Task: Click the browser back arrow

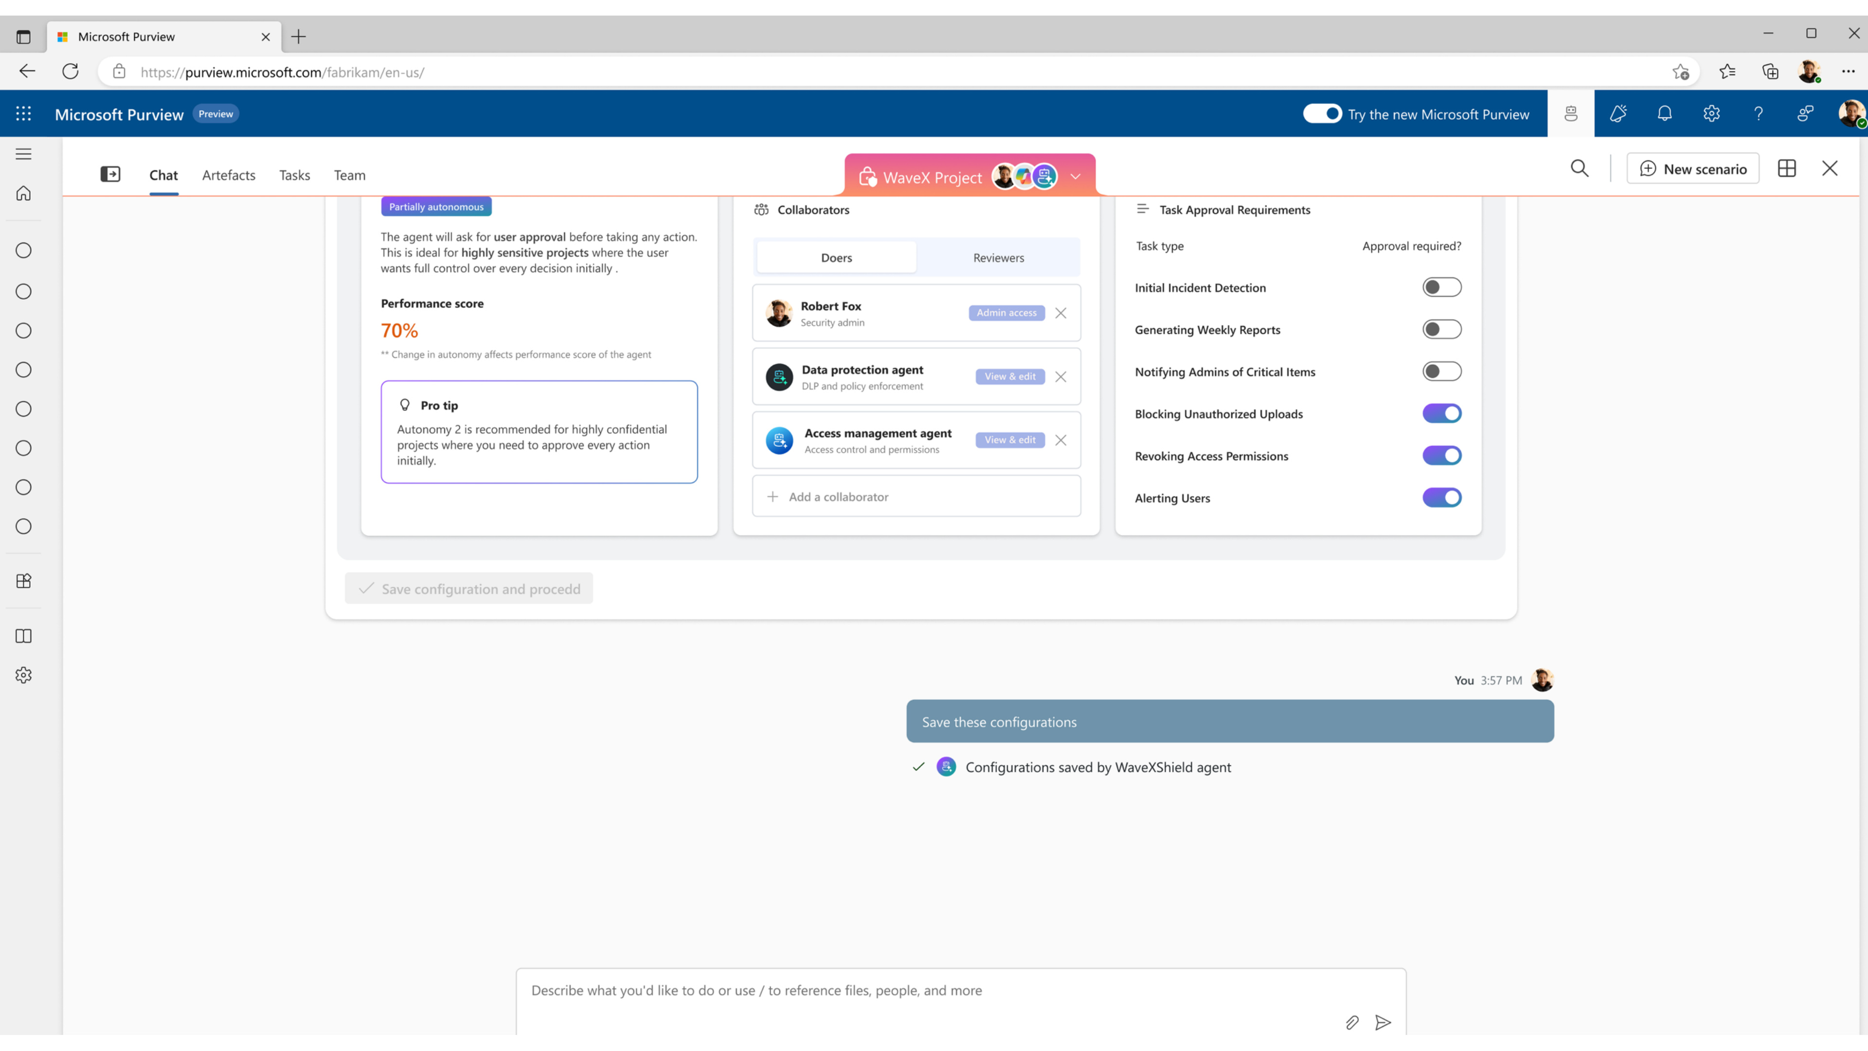Action: (x=27, y=71)
